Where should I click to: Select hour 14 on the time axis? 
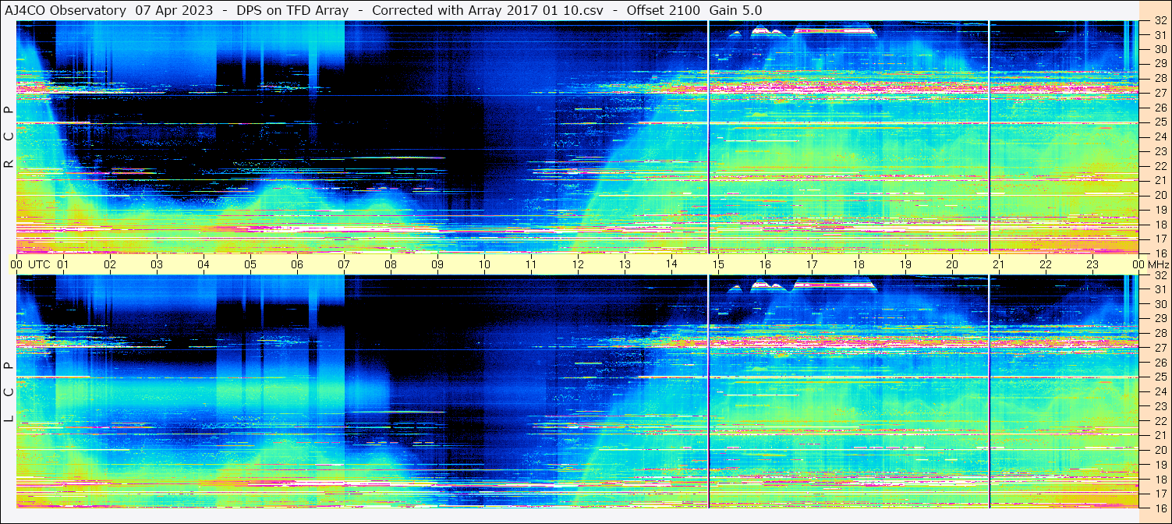(x=671, y=264)
